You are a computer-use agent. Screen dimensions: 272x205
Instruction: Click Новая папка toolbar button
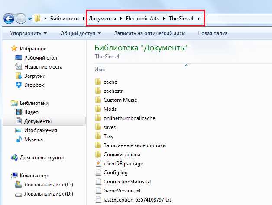[x=212, y=33]
